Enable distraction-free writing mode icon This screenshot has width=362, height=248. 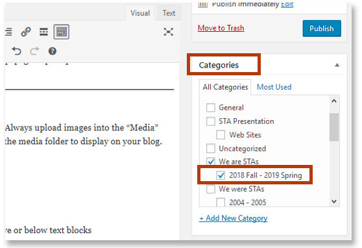(168, 32)
